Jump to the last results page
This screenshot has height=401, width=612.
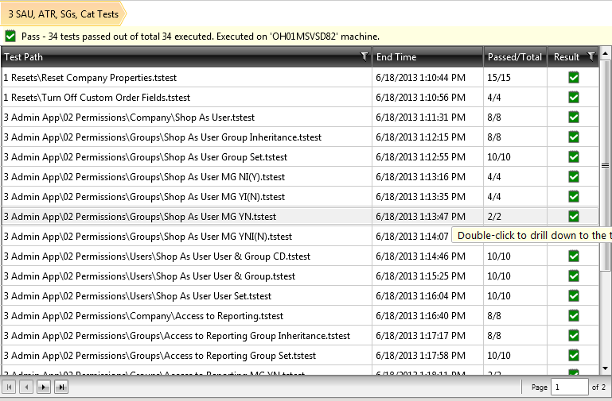pyautogui.click(x=60, y=387)
